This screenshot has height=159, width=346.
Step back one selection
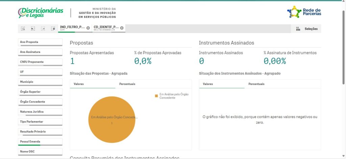(x=33, y=29)
